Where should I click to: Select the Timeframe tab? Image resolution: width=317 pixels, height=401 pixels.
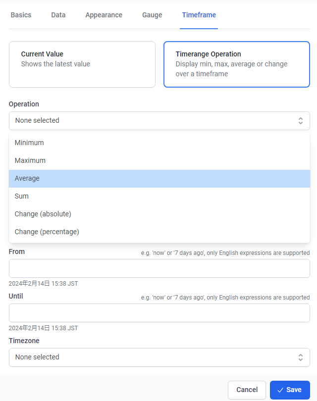point(199,15)
